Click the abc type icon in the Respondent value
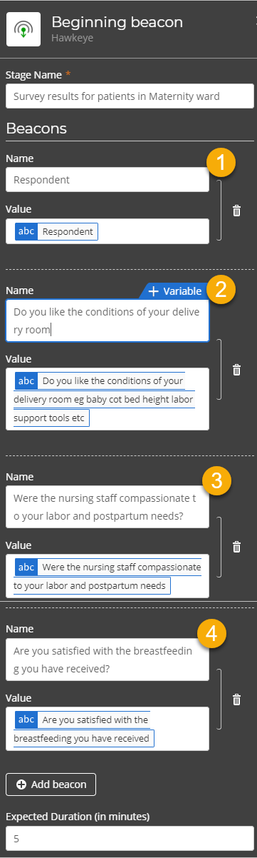The height and width of the screenshot is (858, 257). pos(26,231)
